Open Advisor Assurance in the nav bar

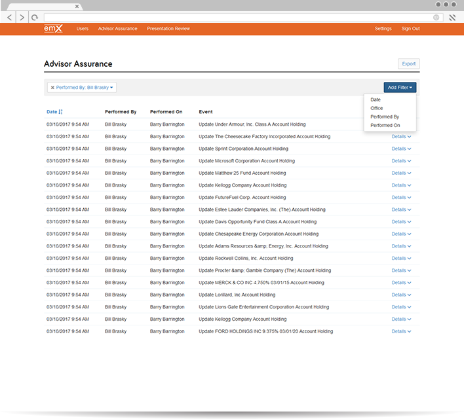click(x=117, y=29)
